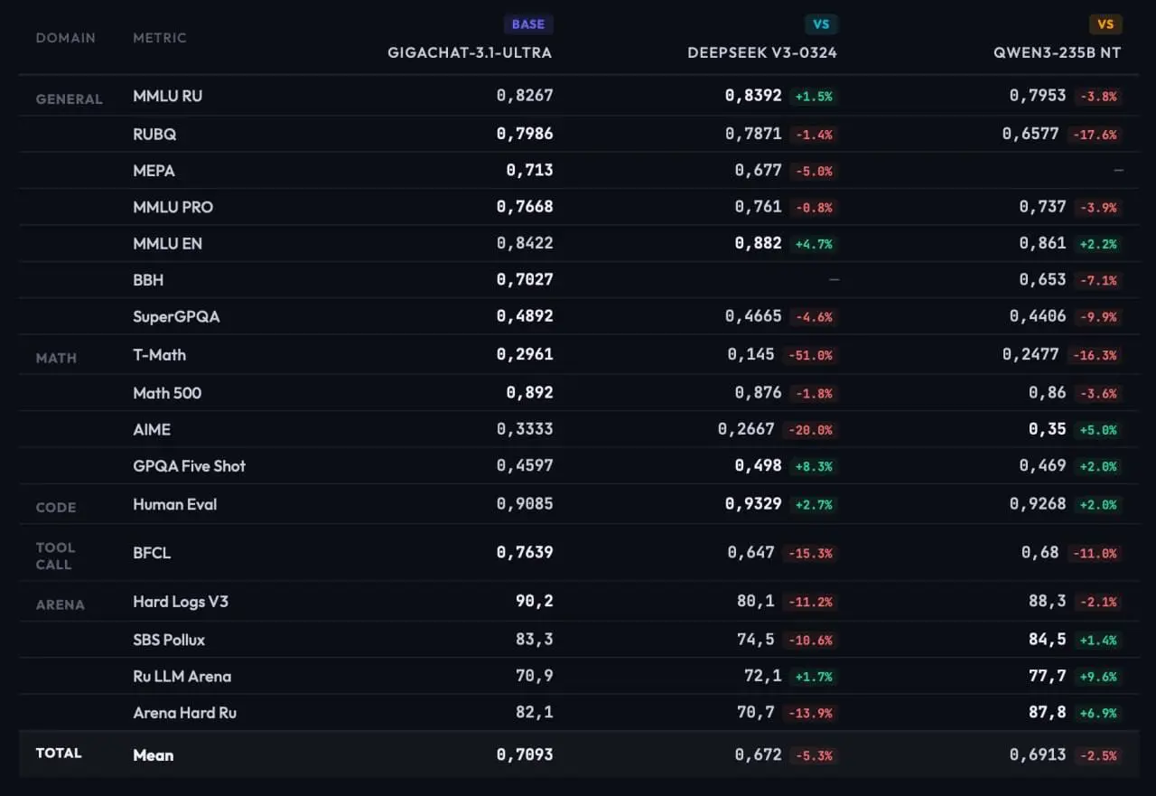Select the DeepSeek Human Eval score 0,9329

753,504
